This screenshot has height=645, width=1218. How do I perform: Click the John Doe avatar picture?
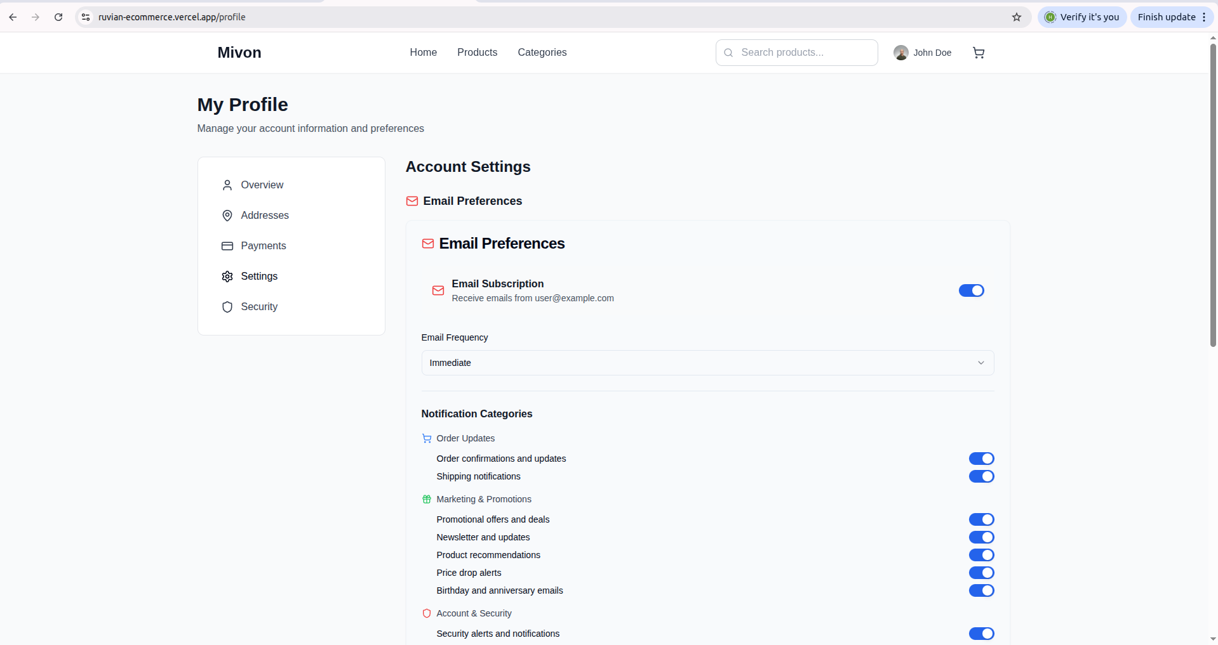[x=900, y=53]
